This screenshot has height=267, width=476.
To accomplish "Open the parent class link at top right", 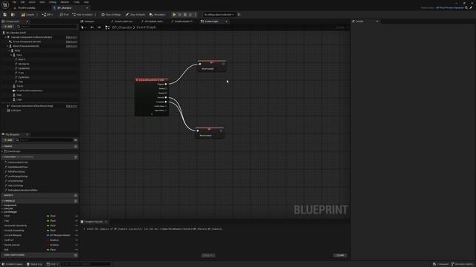I will click(x=450, y=7).
